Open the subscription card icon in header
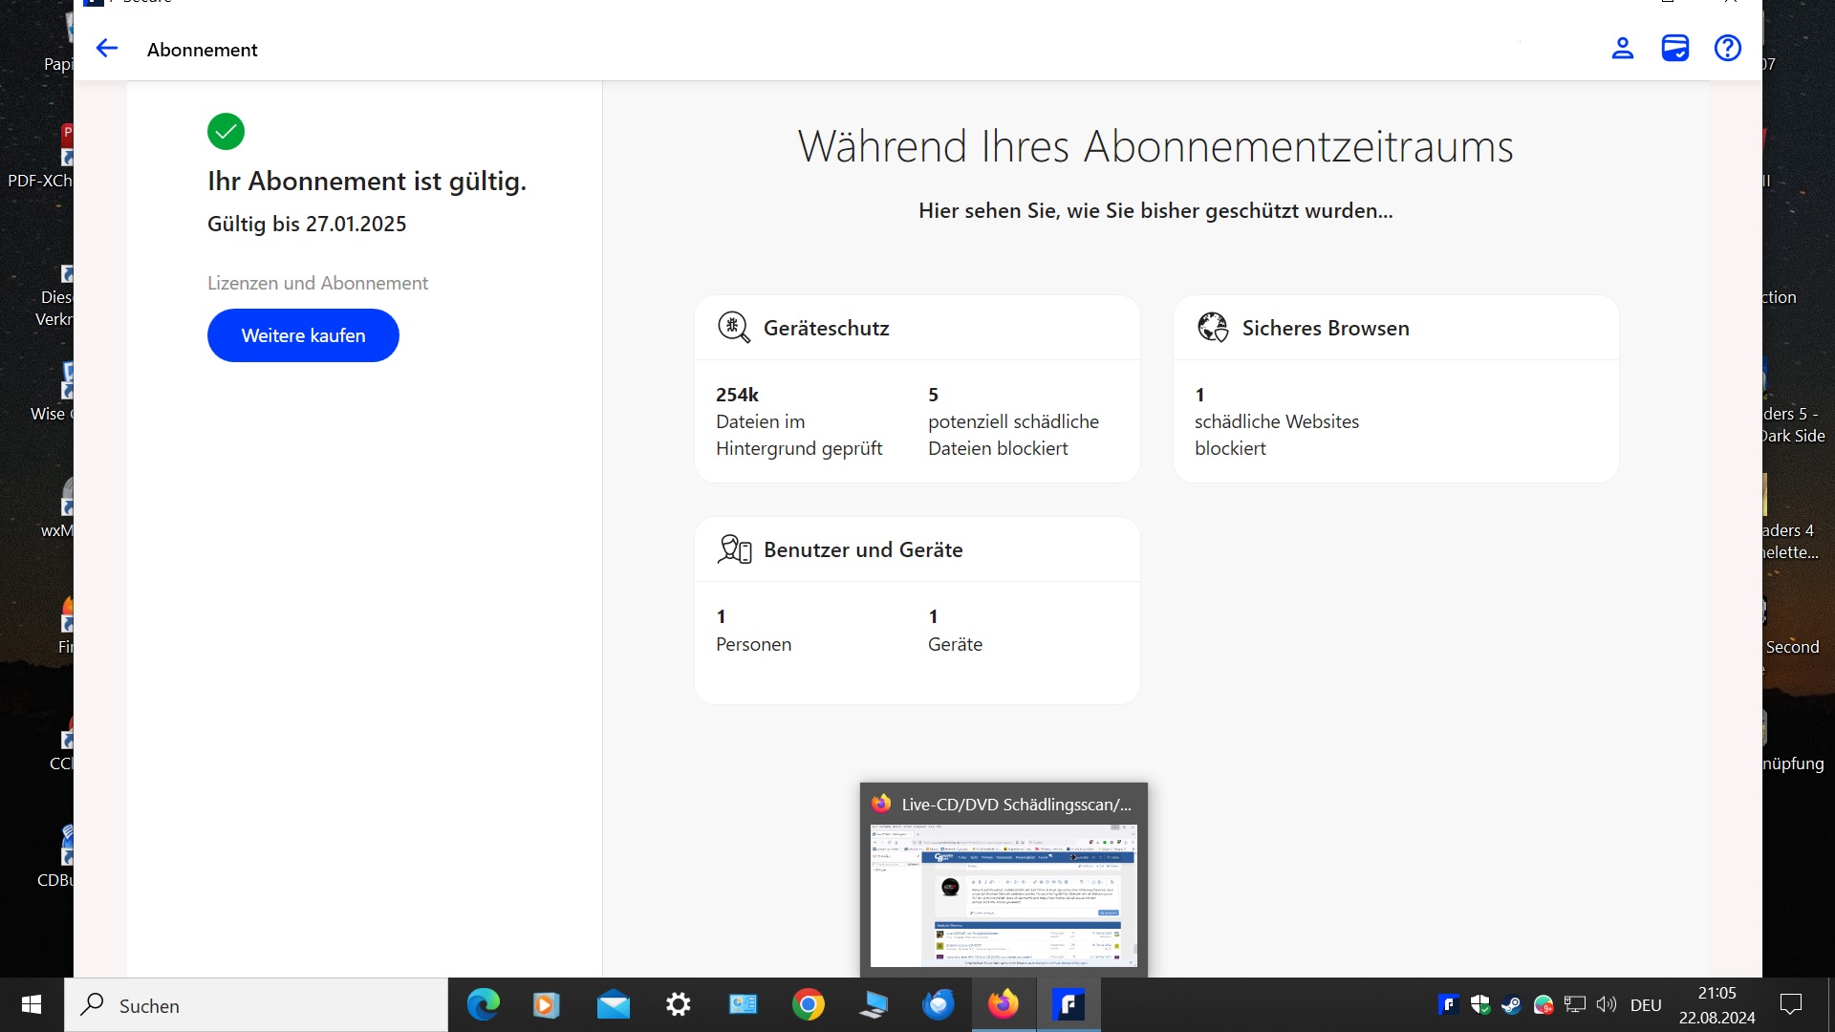 (x=1674, y=49)
